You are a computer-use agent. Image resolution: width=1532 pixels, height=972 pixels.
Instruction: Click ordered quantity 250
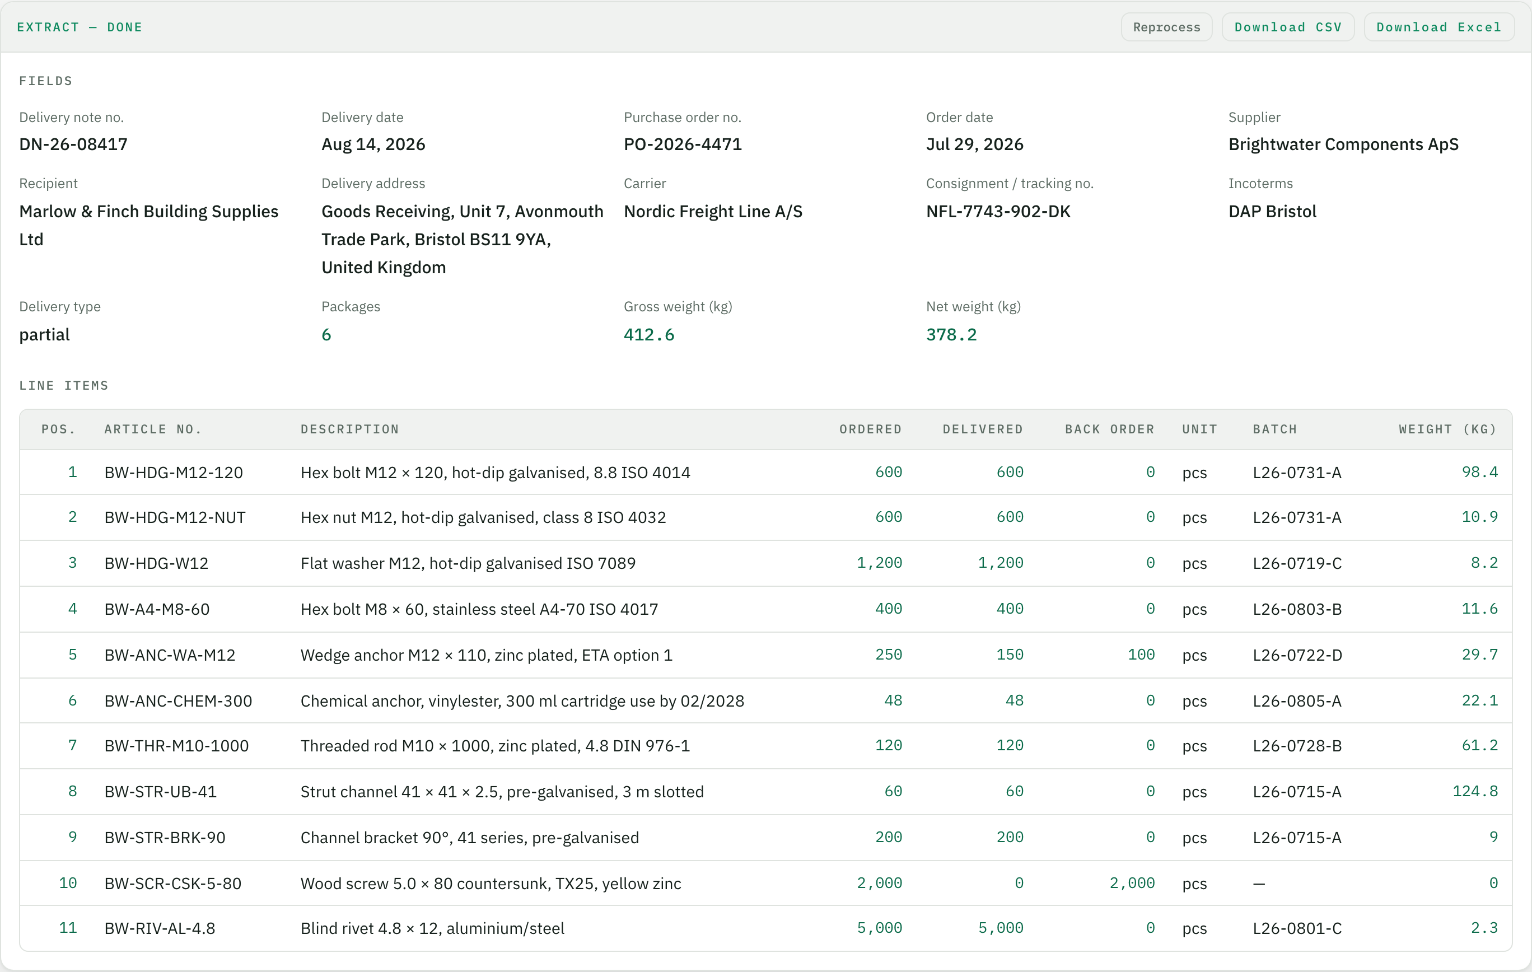click(888, 655)
